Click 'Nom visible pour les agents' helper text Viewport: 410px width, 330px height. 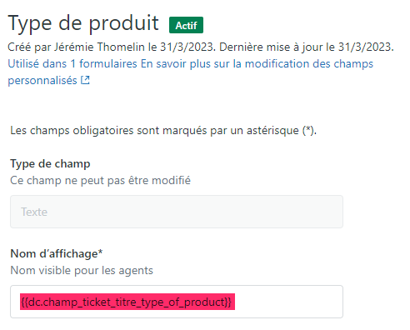click(x=82, y=270)
